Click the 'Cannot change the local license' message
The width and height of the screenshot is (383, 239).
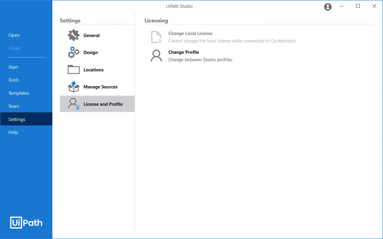tap(232, 41)
